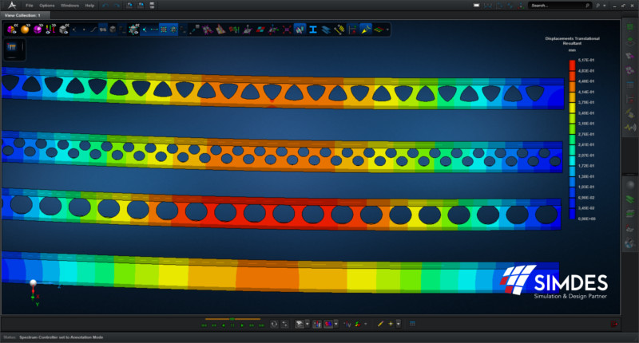Open the blue layered sheets tool
Image resolution: width=639 pixels, height=343 pixels.
pyautogui.click(x=326, y=30)
